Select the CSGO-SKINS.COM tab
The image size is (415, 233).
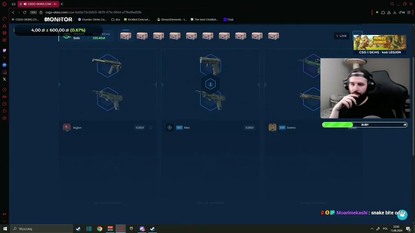(38, 4)
